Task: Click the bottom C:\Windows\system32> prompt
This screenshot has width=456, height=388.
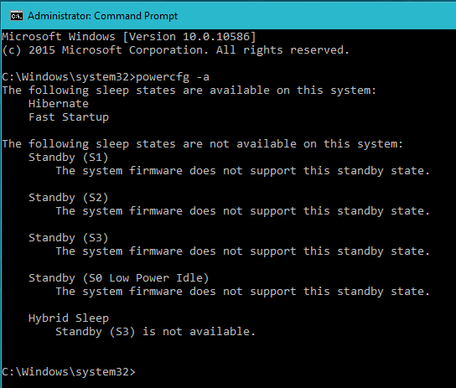Action: (x=69, y=372)
